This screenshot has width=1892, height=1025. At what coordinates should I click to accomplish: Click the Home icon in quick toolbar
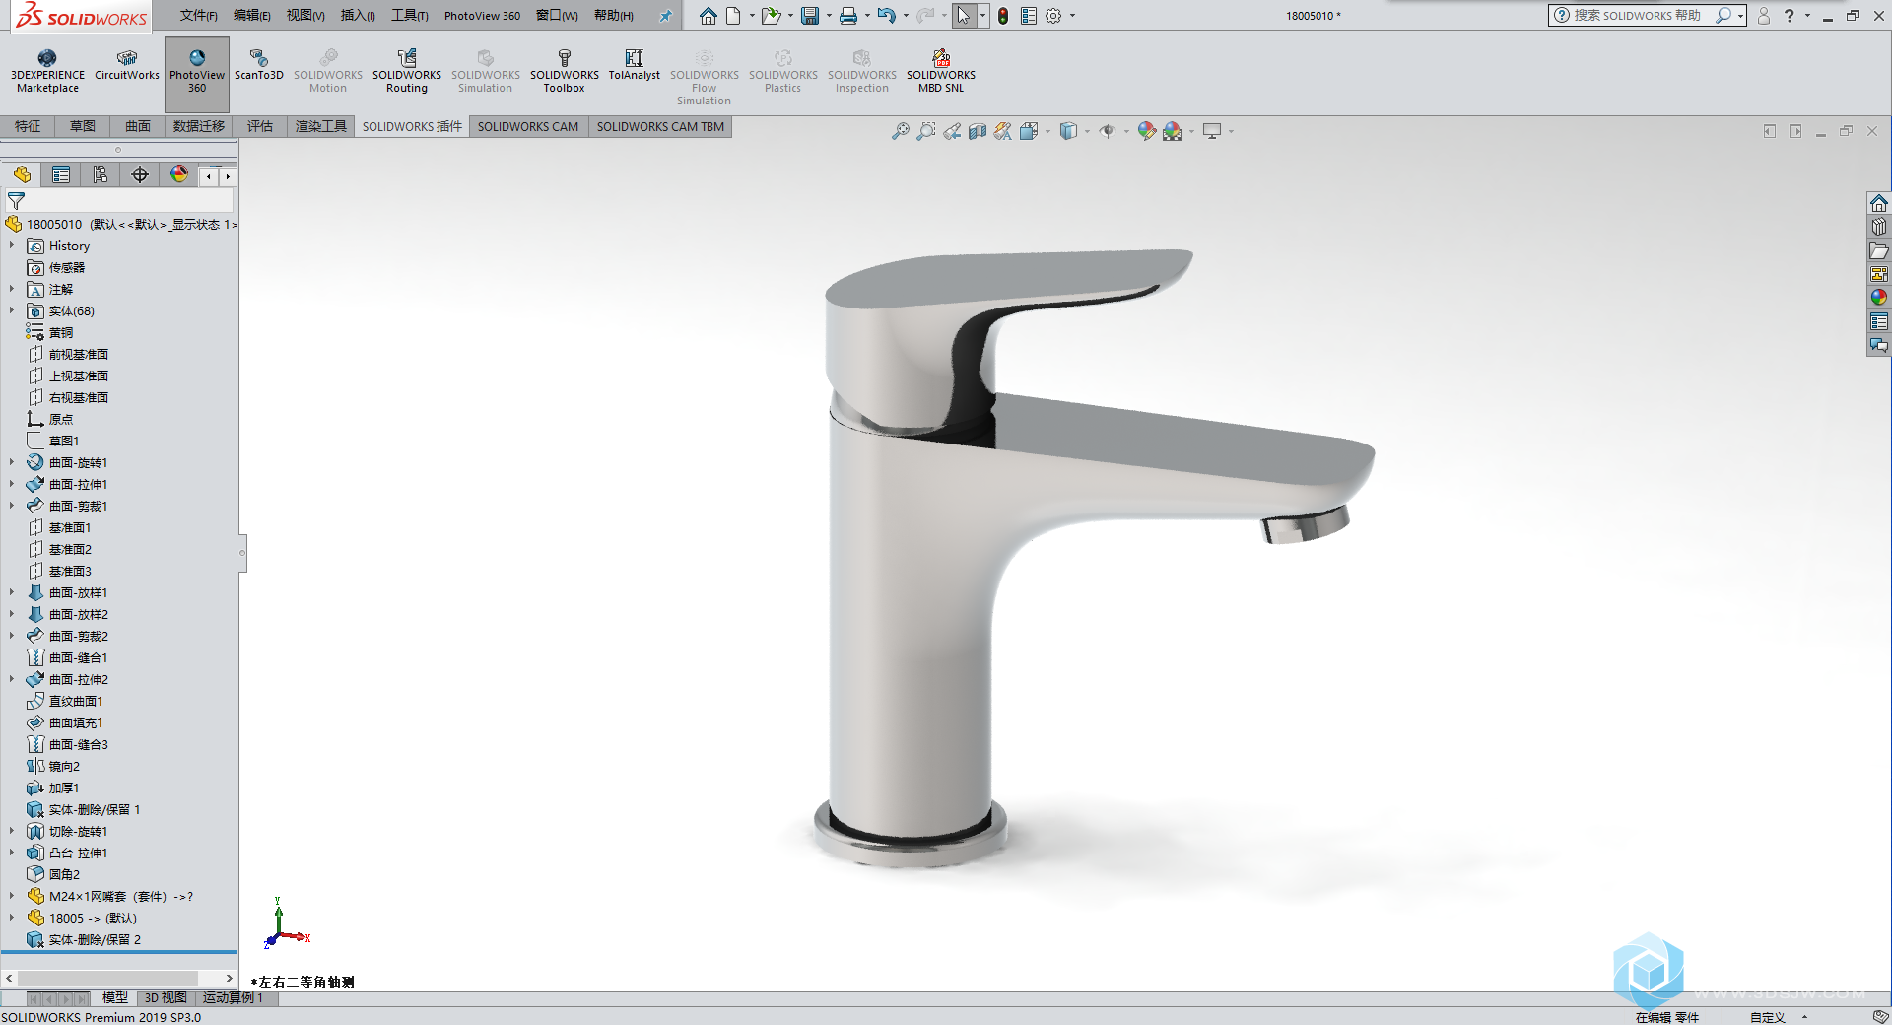click(709, 16)
